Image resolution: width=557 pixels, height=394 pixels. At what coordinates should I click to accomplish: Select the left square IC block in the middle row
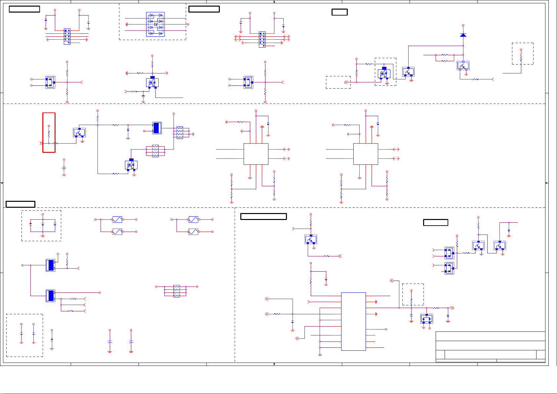pos(256,154)
